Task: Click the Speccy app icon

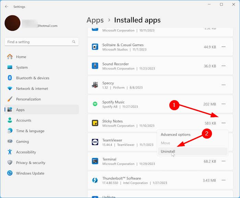Action: click(95, 85)
